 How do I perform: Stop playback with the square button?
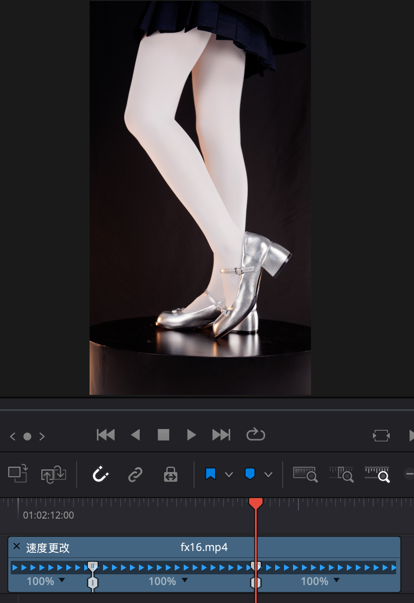(164, 435)
